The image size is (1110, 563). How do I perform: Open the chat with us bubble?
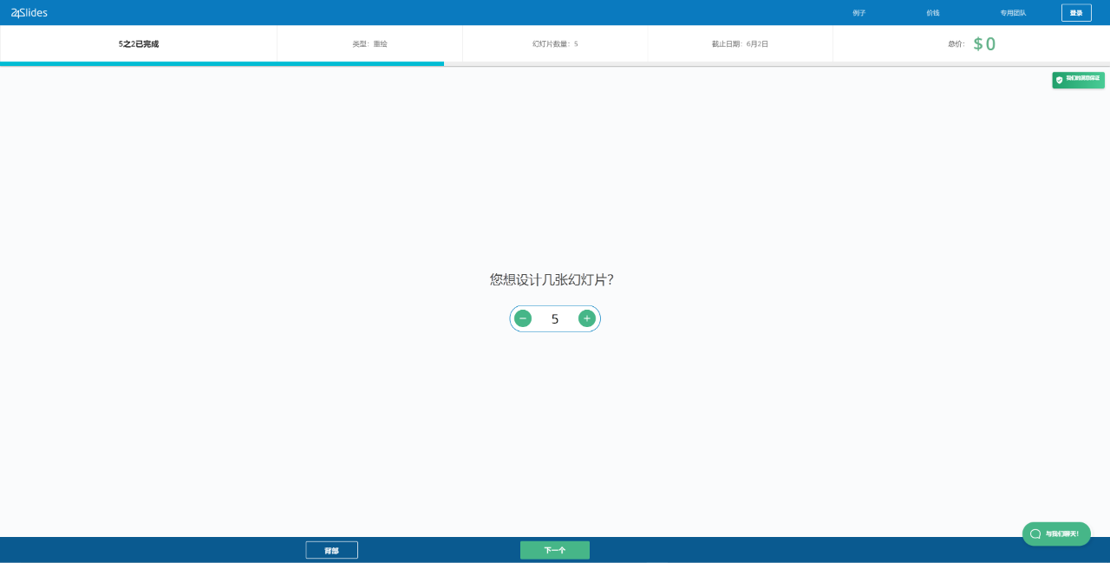point(1056,534)
